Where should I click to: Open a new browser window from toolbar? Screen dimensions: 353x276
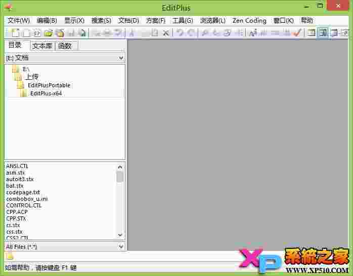point(37,33)
